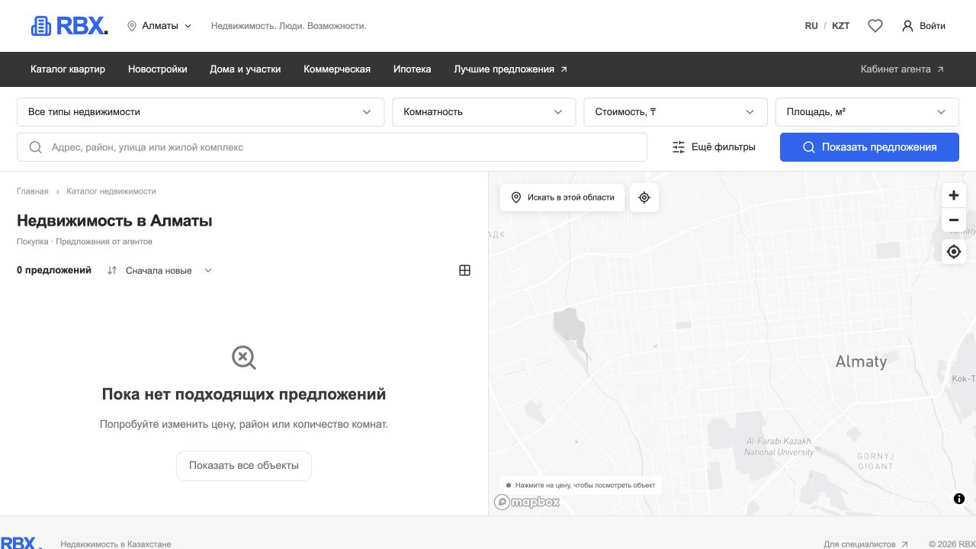Go to Главная breadcrumb
The height and width of the screenshot is (549, 976).
(x=33, y=191)
